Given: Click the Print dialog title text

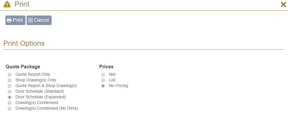Looking at the screenshot, I should [x=22, y=4].
